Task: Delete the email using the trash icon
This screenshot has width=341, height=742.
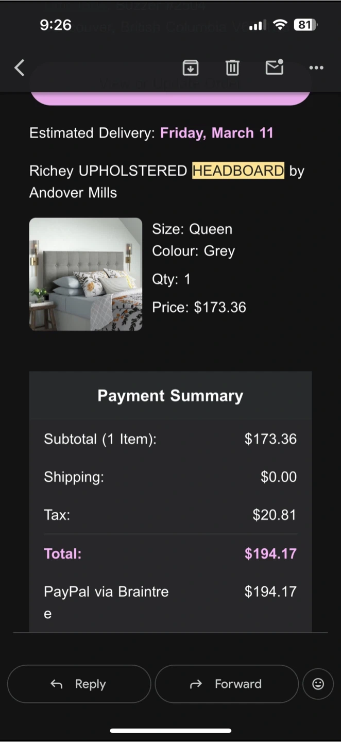Action: (232, 68)
